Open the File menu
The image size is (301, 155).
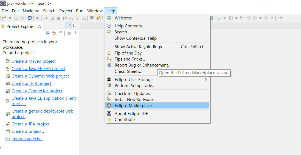(x=5, y=11)
